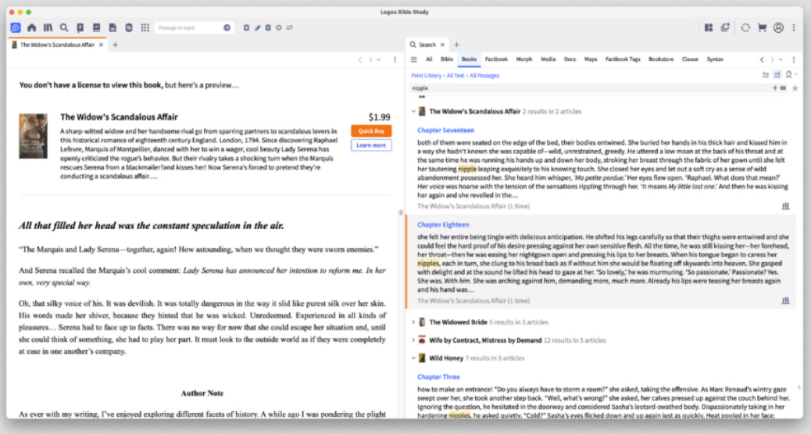Collapse The Widow's Scandalous Affair results
The height and width of the screenshot is (434, 811).
point(413,111)
